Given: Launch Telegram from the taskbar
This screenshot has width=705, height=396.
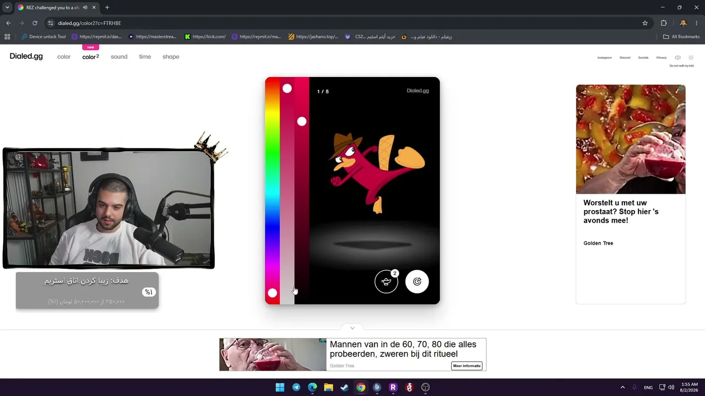Looking at the screenshot, I should [296, 387].
